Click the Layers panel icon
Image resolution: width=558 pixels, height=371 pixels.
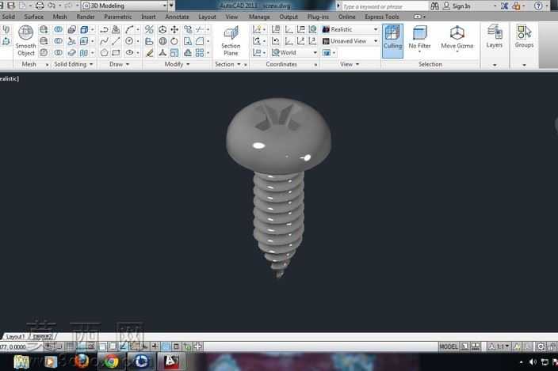(495, 36)
